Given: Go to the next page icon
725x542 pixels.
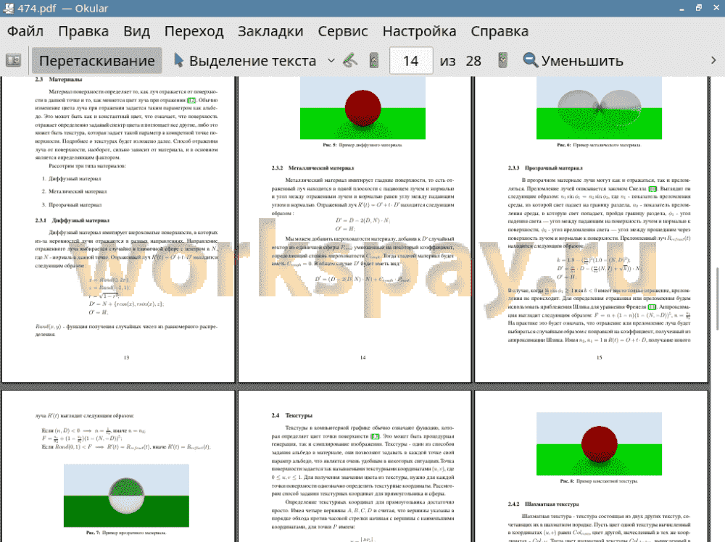Looking at the screenshot, I should coord(502,61).
